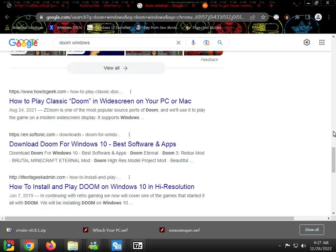Click the Feedback link
Viewport: 336px width, 252px height.
(209, 60)
